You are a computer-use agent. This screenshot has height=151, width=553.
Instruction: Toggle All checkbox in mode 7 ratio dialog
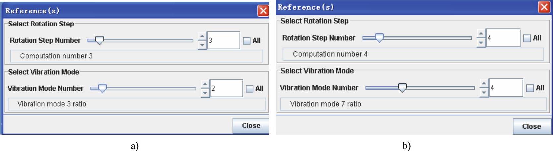(x=530, y=88)
